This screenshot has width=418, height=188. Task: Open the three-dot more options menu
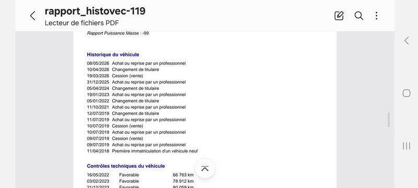coord(376,16)
